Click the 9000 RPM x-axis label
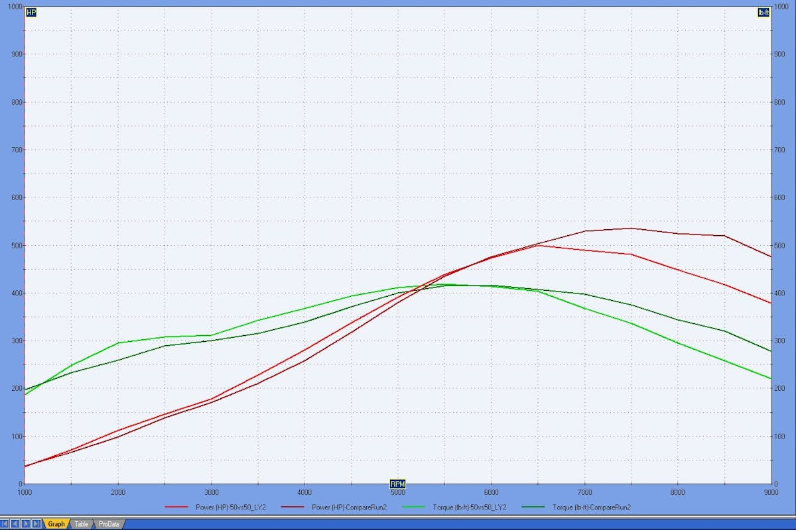796x530 pixels. coord(770,493)
